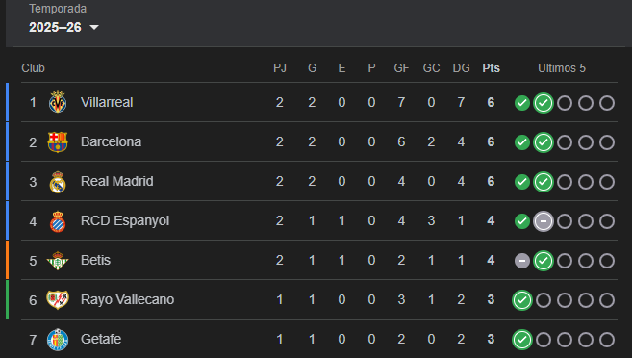Click the dropdown arrow next to 2025–26
632x358 pixels.
(94, 27)
